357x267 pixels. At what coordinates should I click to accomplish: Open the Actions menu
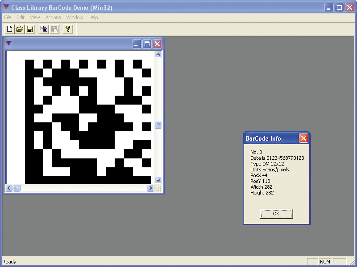point(53,17)
